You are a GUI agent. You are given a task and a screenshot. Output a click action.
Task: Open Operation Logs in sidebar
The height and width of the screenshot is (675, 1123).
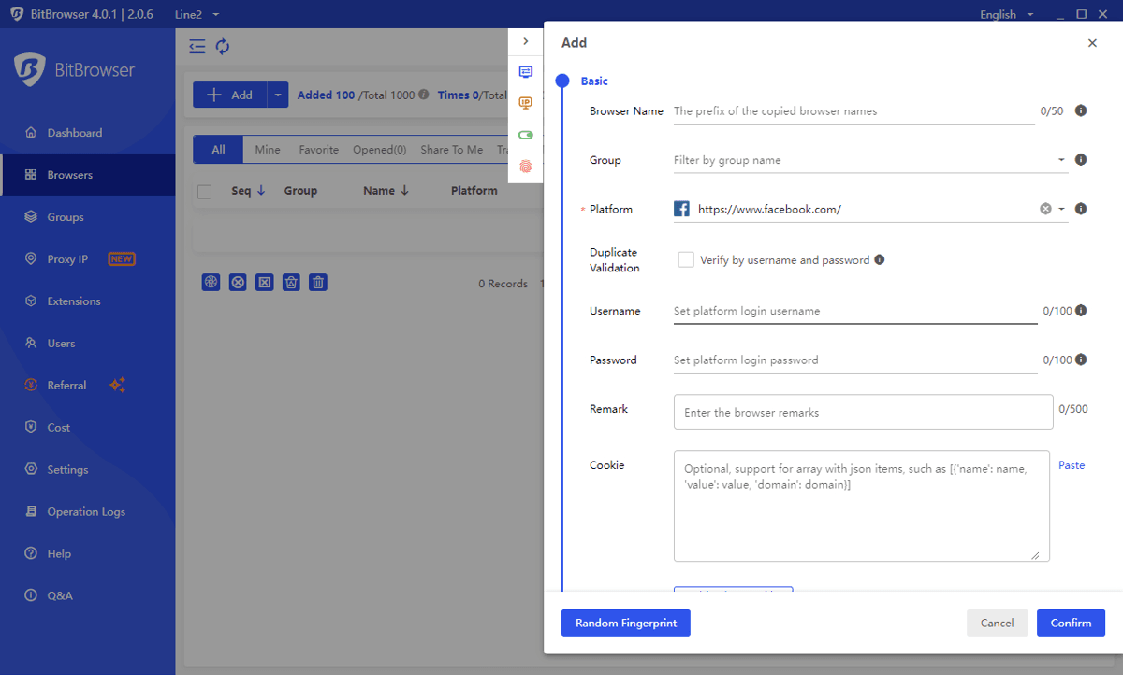88,511
